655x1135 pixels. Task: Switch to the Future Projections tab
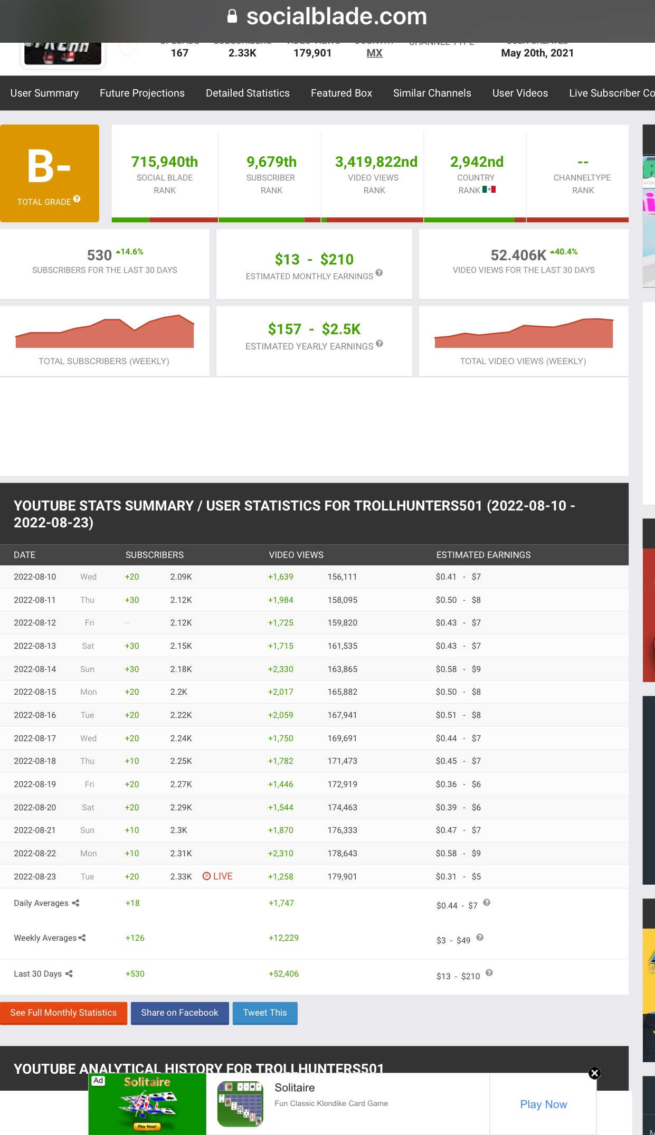(143, 93)
